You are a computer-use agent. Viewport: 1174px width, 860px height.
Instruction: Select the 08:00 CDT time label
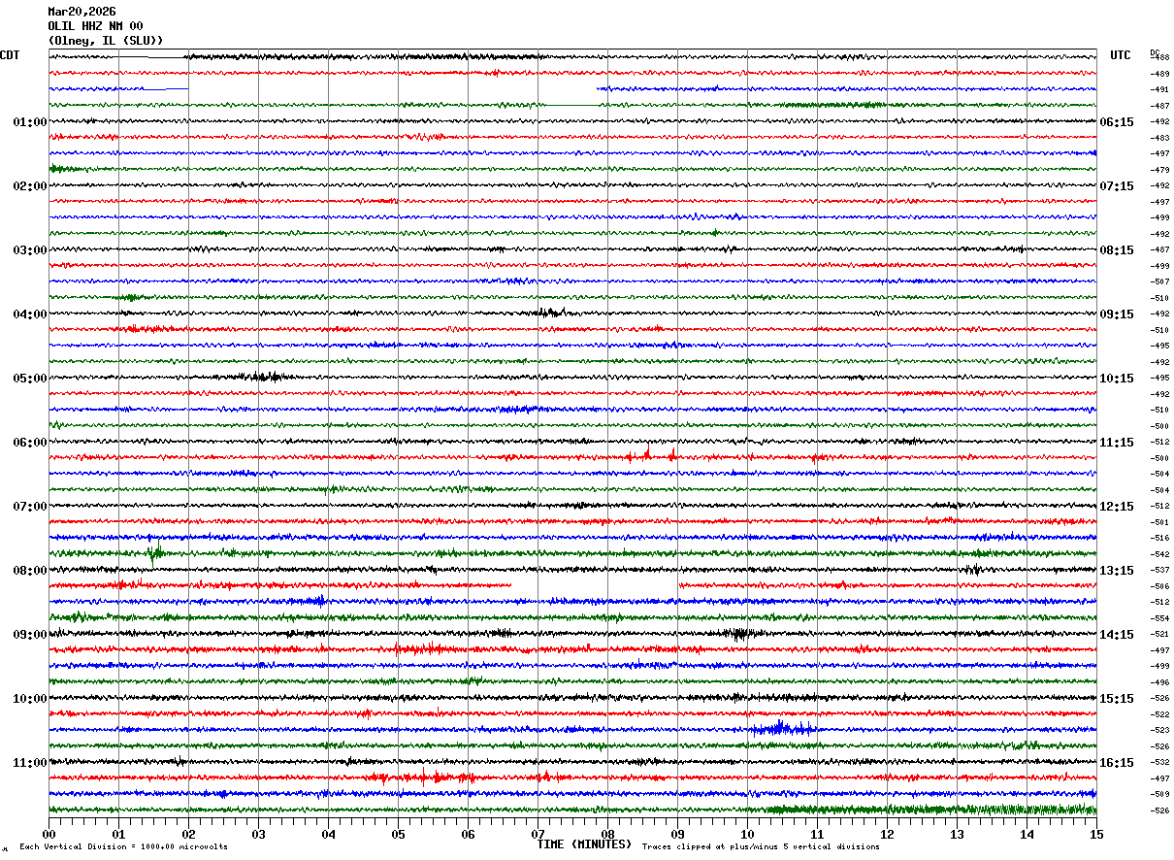pos(30,571)
